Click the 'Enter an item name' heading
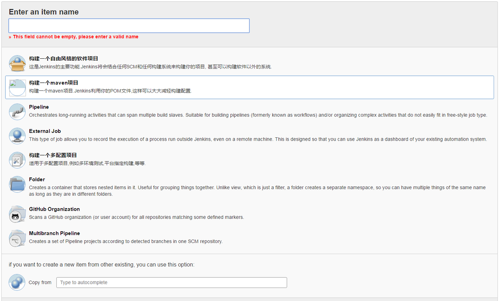Screen dimensions: 503x301 click(44, 12)
